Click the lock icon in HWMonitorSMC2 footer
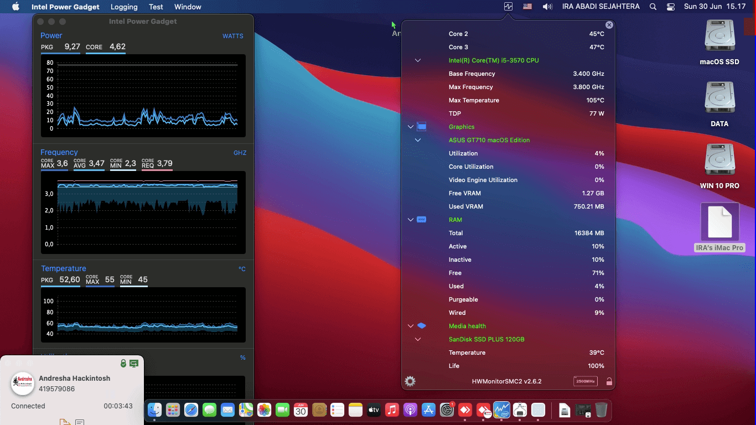756x425 pixels. 609,381
